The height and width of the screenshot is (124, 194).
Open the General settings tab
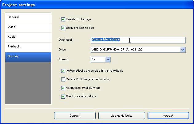[x=28, y=17]
